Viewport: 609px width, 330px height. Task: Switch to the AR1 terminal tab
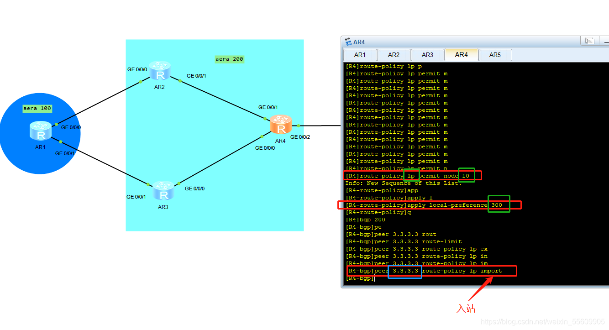point(360,55)
